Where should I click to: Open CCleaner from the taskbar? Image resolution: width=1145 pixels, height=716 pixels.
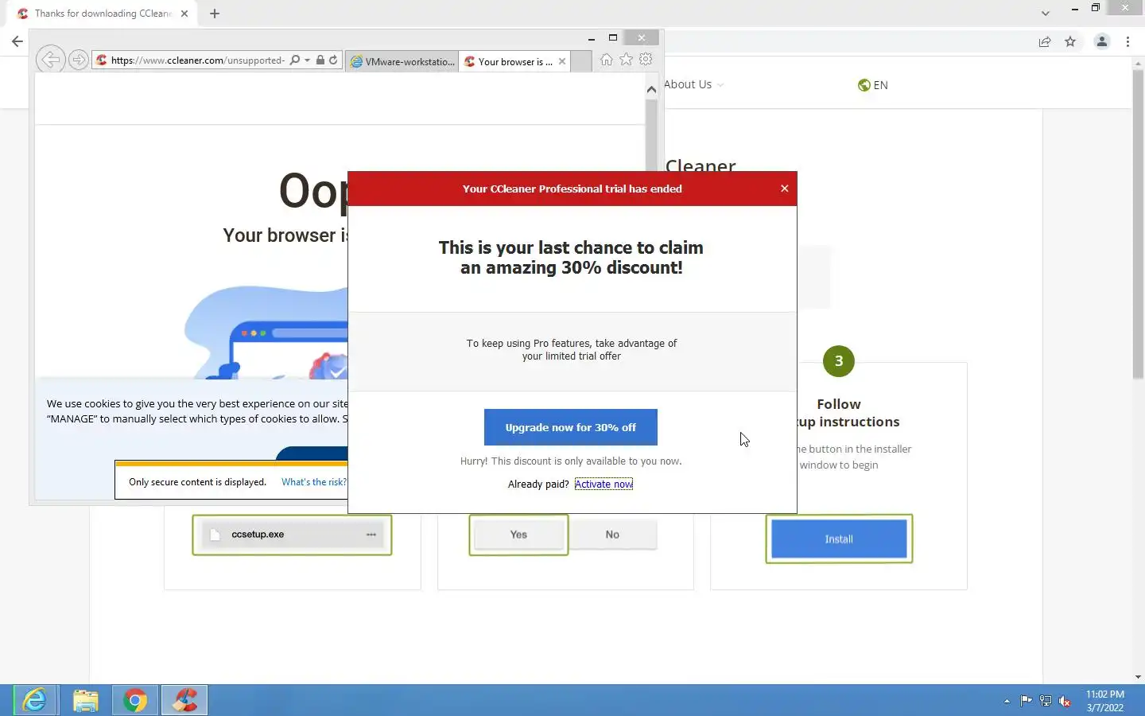click(x=185, y=700)
